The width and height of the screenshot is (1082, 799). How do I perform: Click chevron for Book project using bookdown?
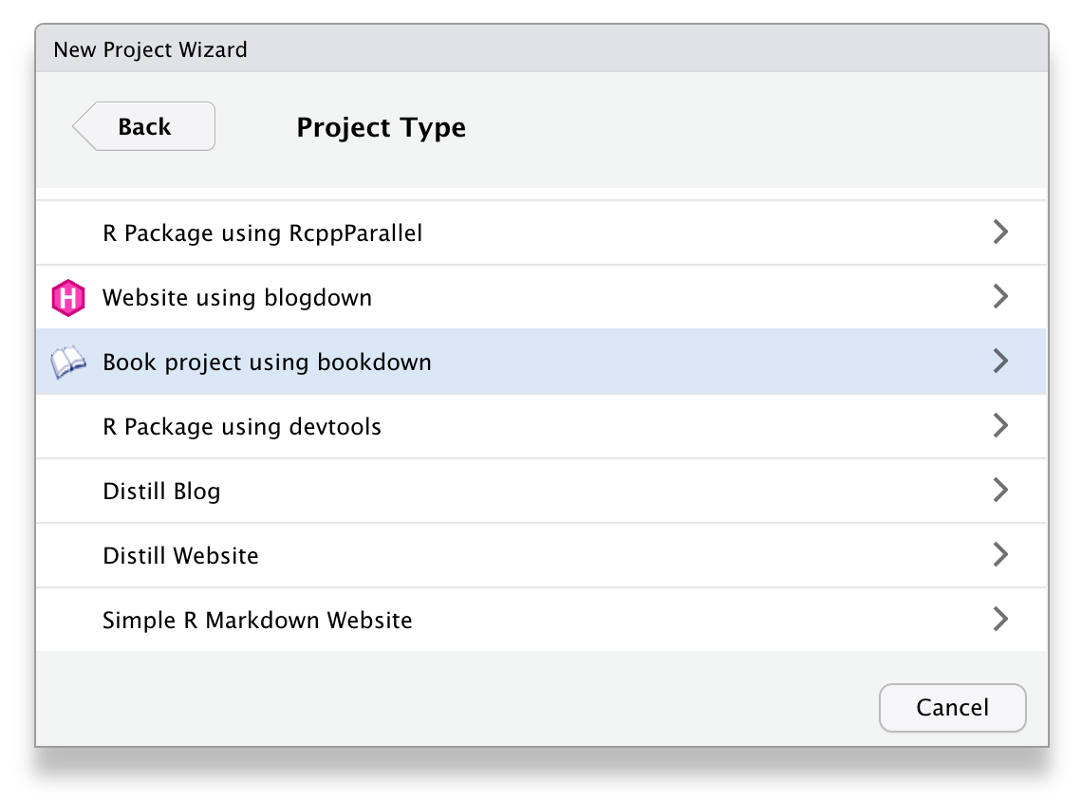click(1000, 361)
